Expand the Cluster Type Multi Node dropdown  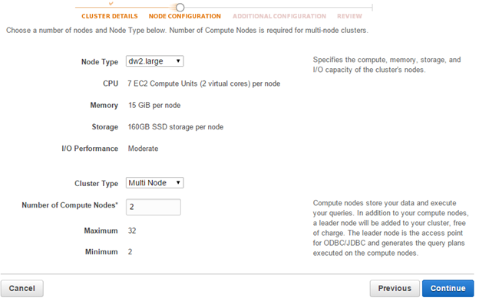[154, 183]
